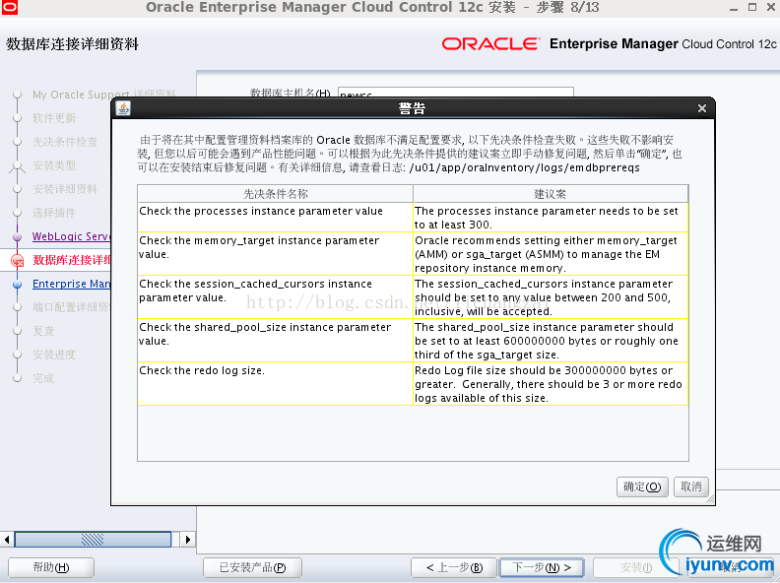Viewport: 780px width, 583px height.
Task: Click sidebar scrollbar left arrow
Action: [7, 540]
